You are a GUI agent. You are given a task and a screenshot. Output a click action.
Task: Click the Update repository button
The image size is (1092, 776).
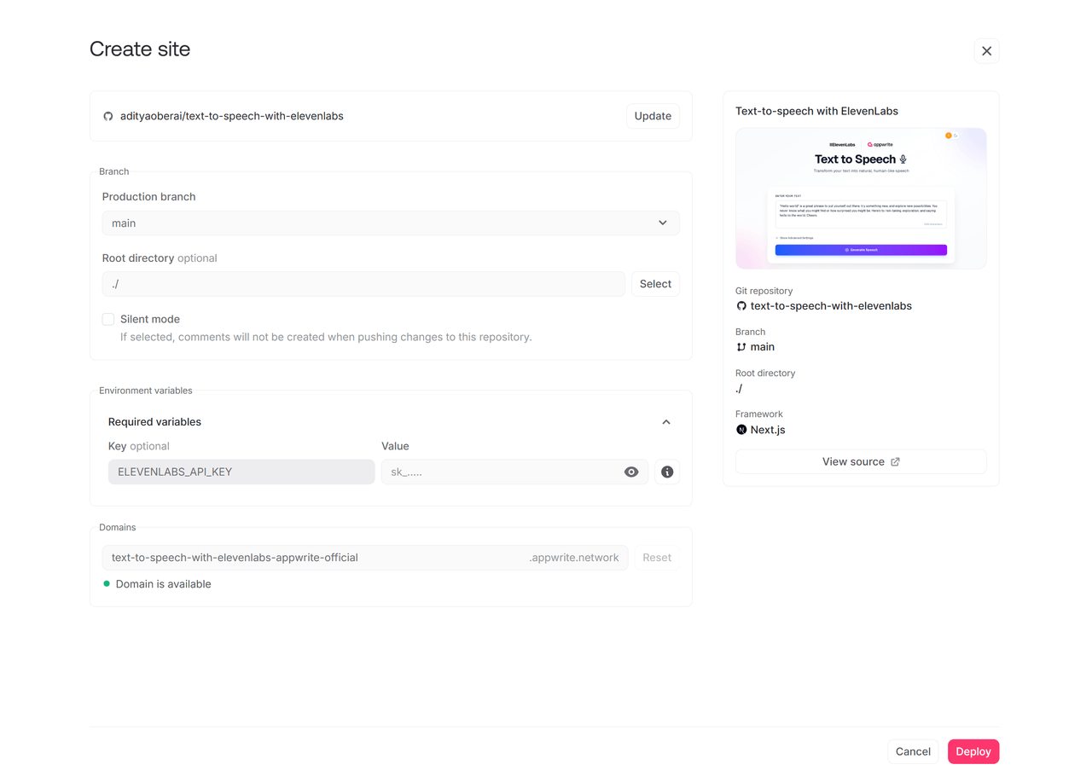[x=653, y=116]
